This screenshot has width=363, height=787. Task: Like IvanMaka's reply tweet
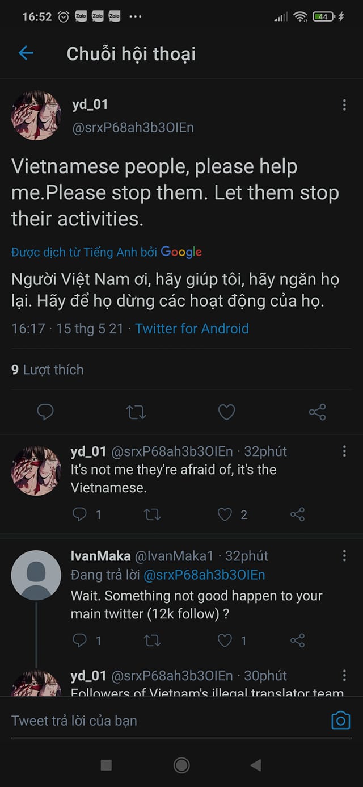click(x=225, y=641)
